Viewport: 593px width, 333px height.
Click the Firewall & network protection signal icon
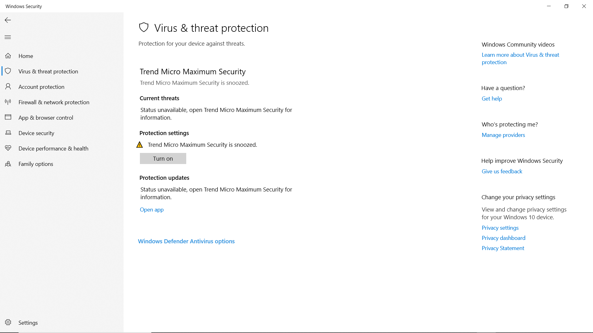(x=8, y=102)
